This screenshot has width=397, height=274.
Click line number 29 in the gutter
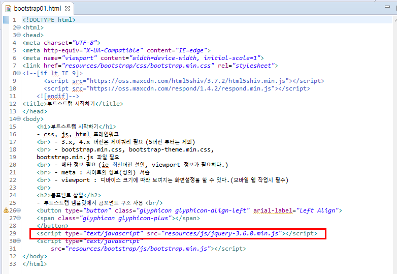click(13, 233)
